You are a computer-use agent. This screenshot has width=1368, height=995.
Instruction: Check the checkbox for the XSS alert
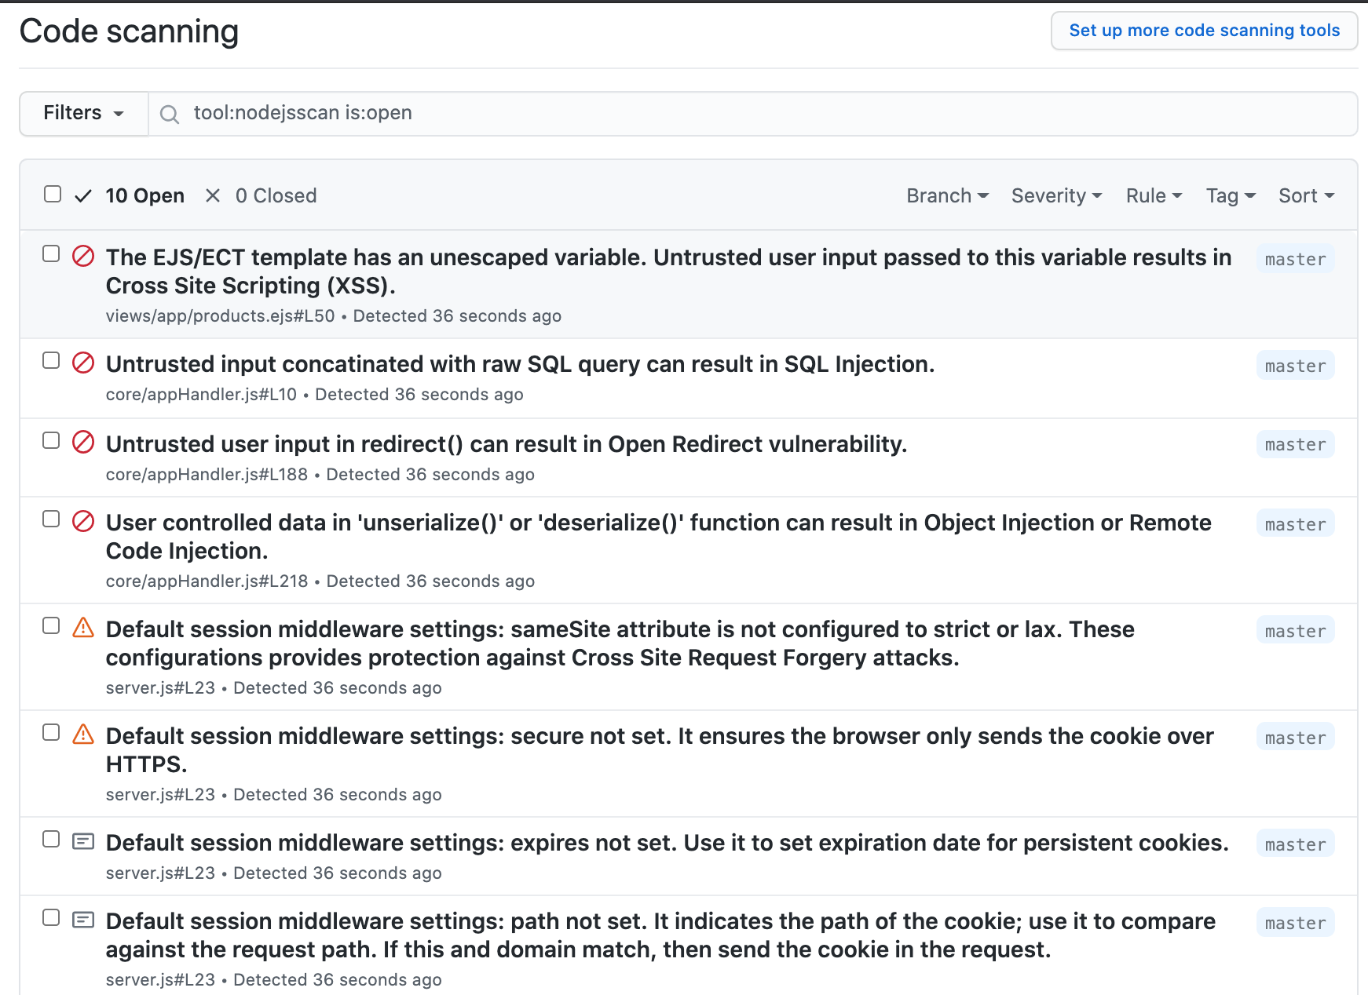click(x=52, y=253)
